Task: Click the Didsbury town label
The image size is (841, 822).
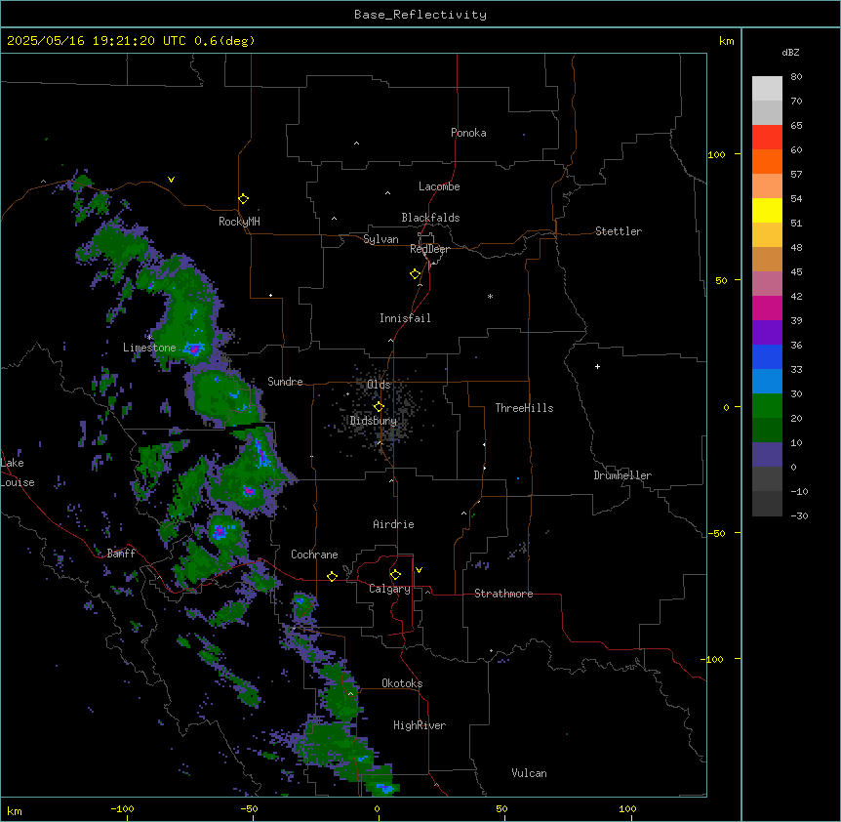Action: pyautogui.click(x=374, y=421)
